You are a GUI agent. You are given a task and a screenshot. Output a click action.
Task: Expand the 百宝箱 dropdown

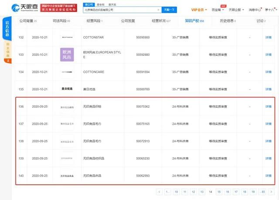(x=218, y=10)
